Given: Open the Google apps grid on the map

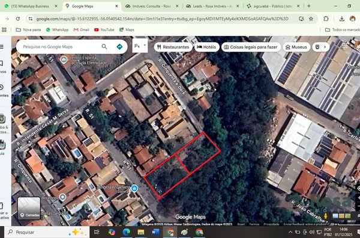Looking at the screenshot, I should coord(344,46).
